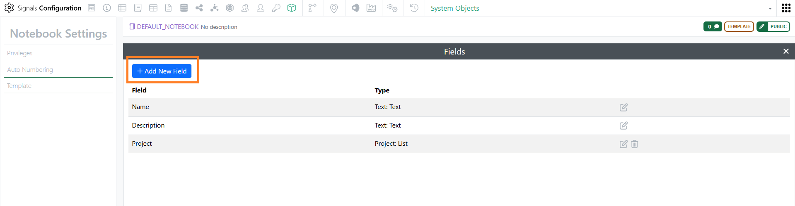This screenshot has height=206, width=795.
Task: Select Auto Numbering settings item
Action: (x=30, y=70)
